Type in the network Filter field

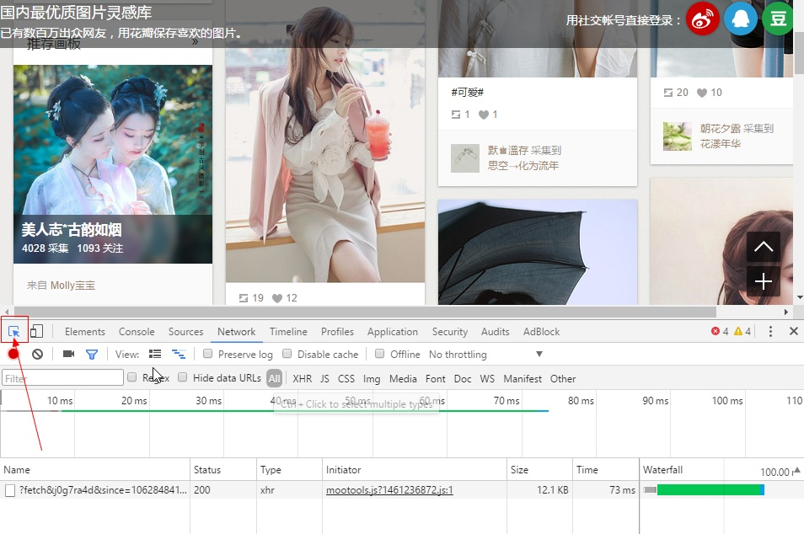(x=63, y=379)
